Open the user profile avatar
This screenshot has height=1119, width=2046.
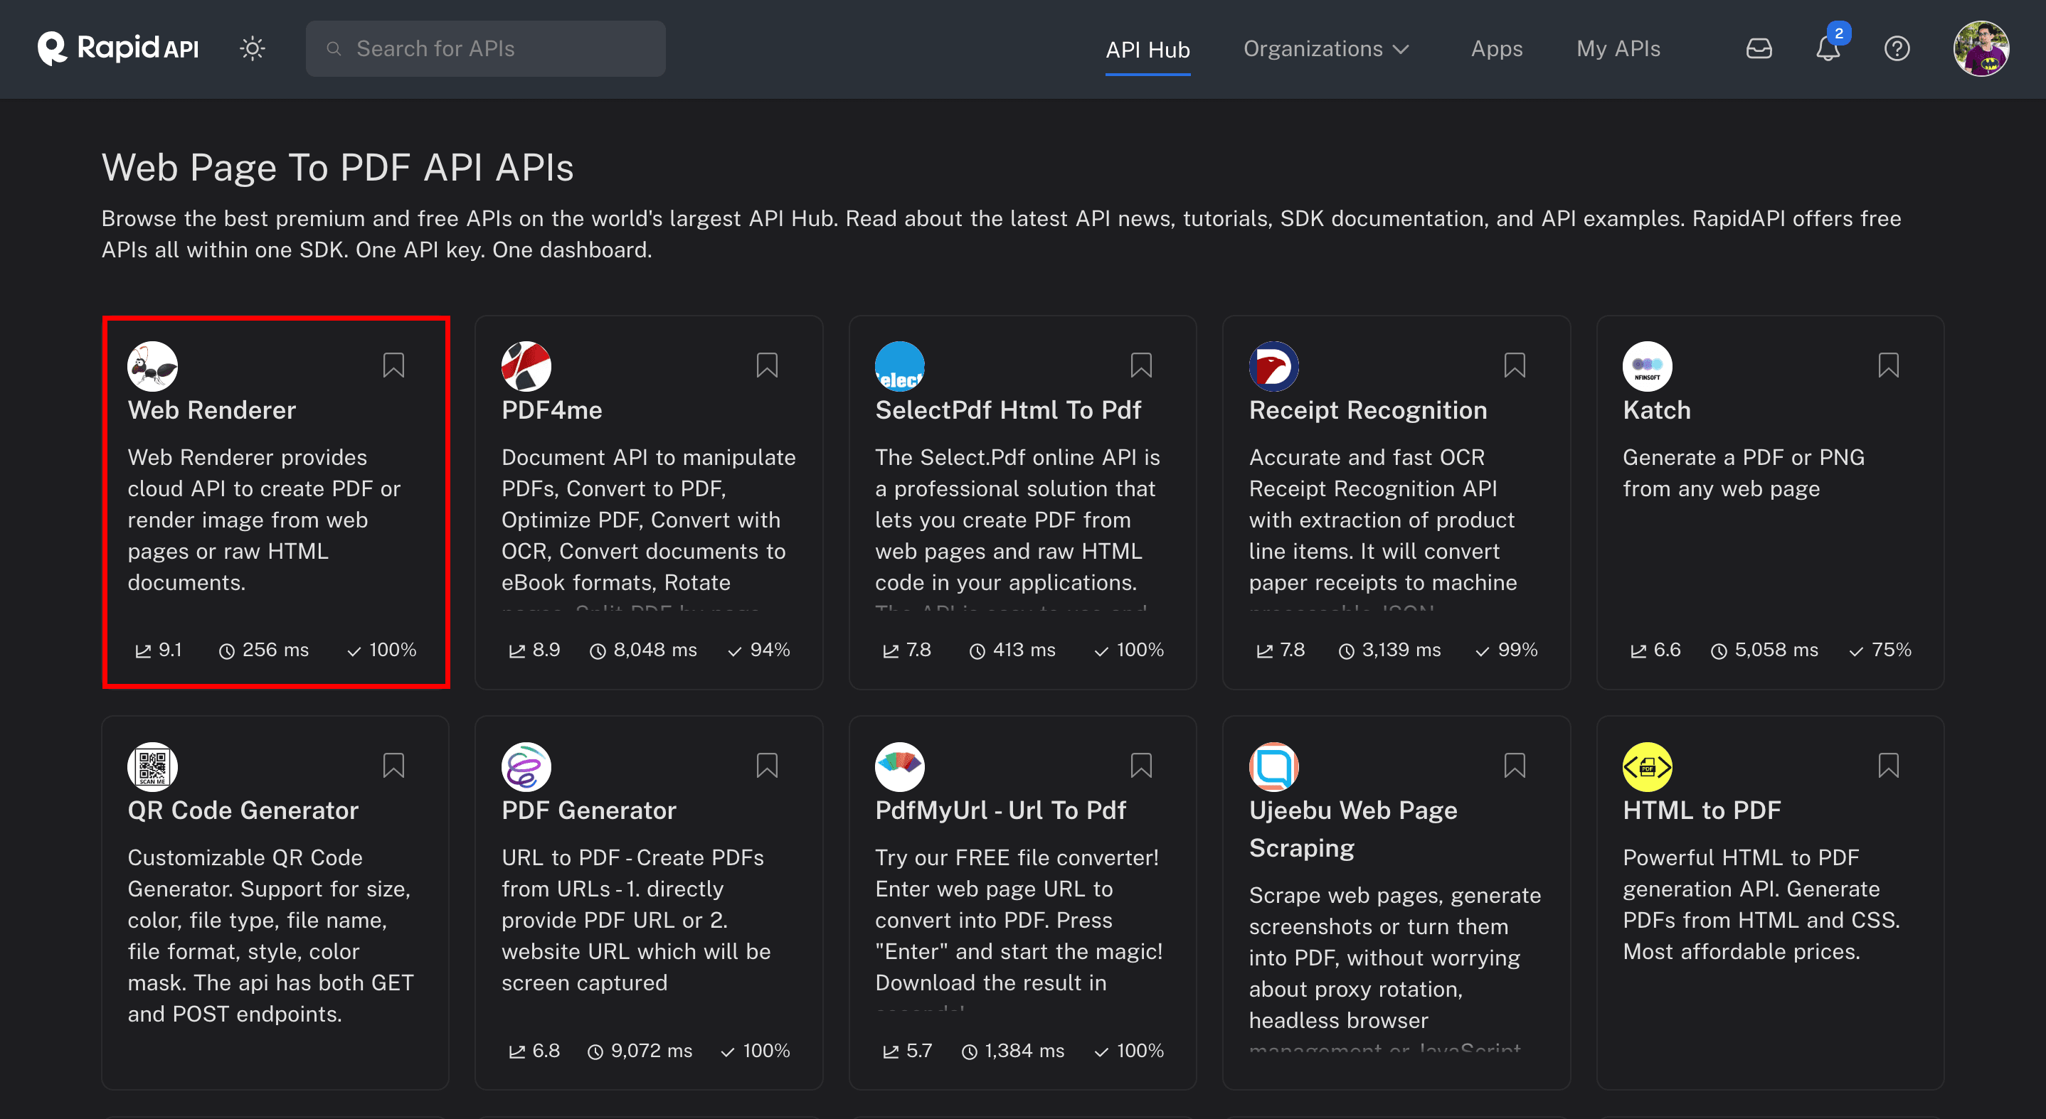[x=1981, y=49]
